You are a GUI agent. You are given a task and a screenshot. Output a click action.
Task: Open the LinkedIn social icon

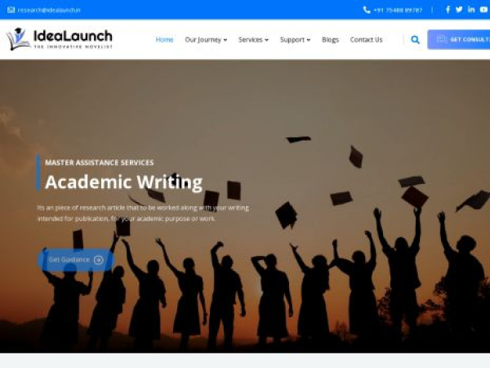click(471, 9)
